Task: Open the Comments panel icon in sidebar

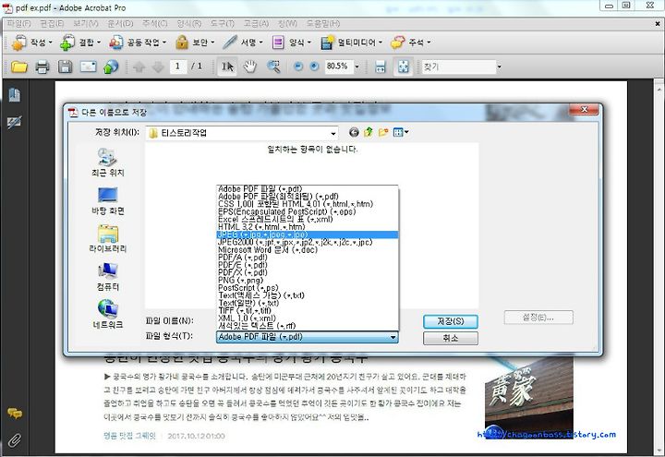Action: (15, 413)
